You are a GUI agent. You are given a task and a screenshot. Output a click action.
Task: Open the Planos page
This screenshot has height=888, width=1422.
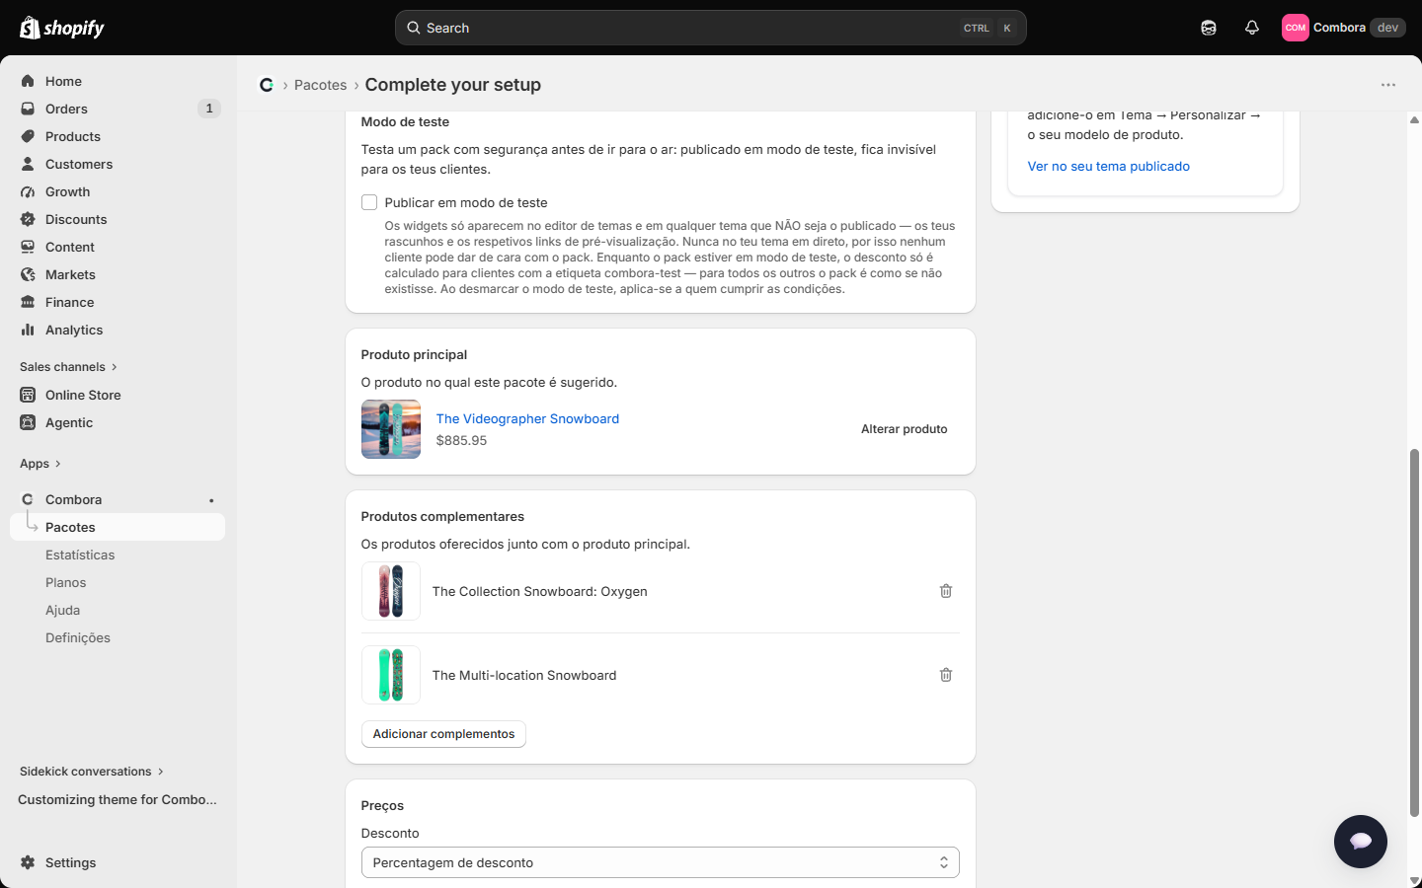pyautogui.click(x=66, y=582)
